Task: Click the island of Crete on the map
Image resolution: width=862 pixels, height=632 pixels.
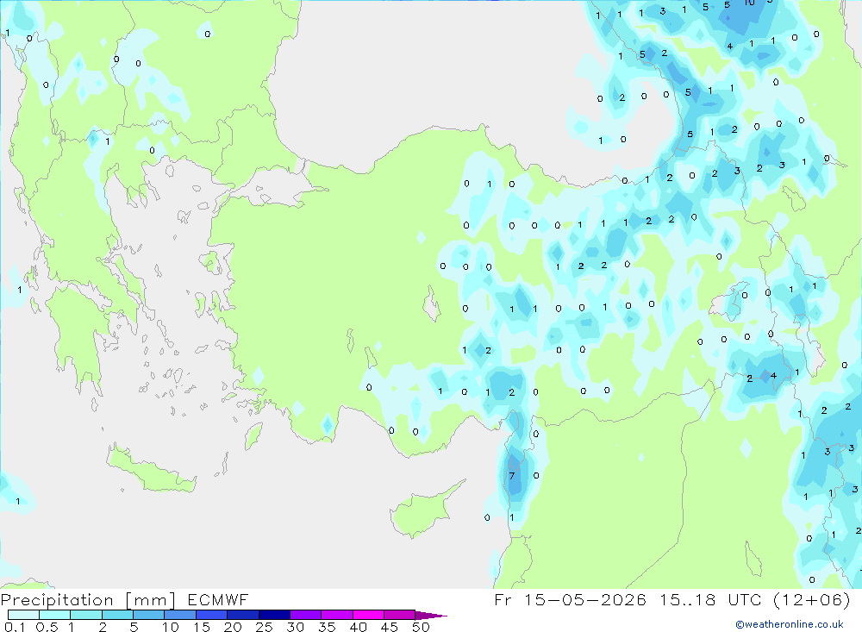Action: 150,470
